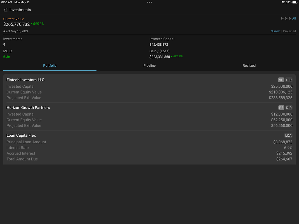Check the Wi-Fi status icon
Viewport: 299px width, 224px height.
[283, 2]
